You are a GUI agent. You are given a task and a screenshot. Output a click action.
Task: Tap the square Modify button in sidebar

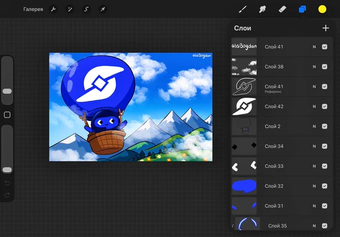pyautogui.click(x=7, y=115)
